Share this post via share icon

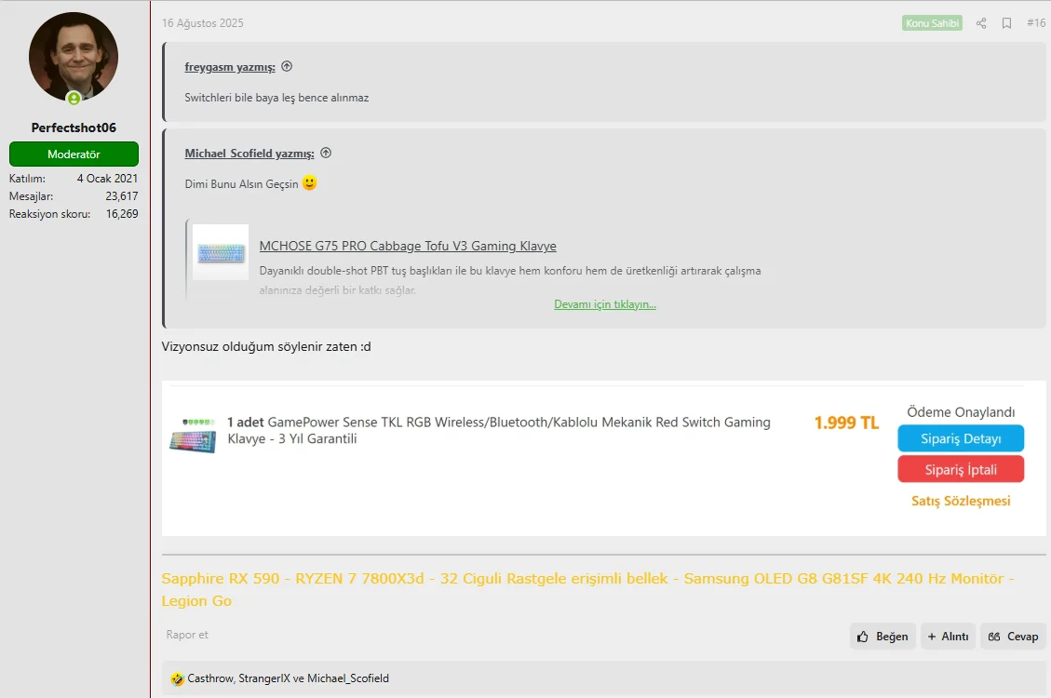click(x=981, y=23)
